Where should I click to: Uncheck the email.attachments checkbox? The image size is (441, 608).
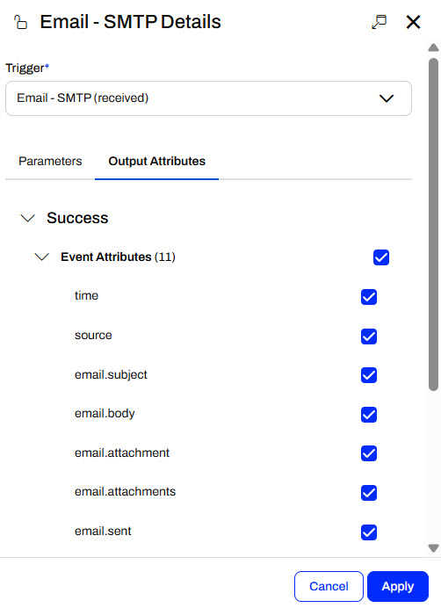[368, 493]
